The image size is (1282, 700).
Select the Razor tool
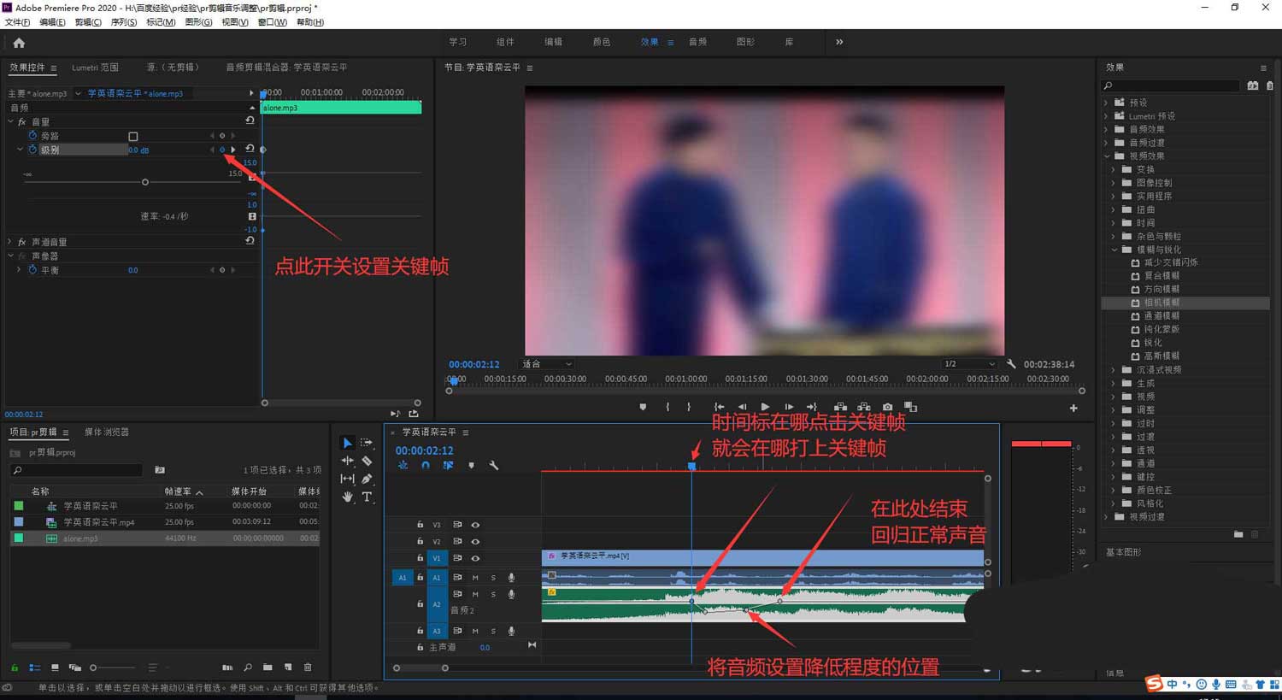[367, 461]
